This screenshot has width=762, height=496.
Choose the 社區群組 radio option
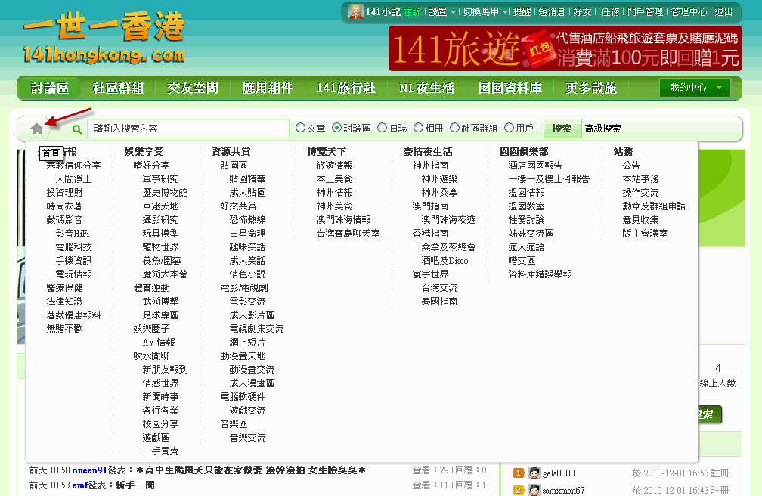click(454, 129)
